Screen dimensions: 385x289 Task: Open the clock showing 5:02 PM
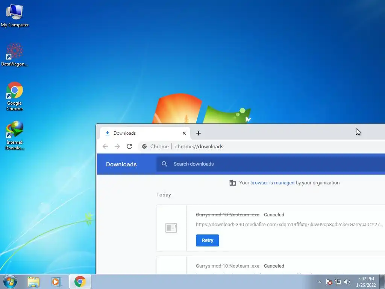pyautogui.click(x=366, y=282)
